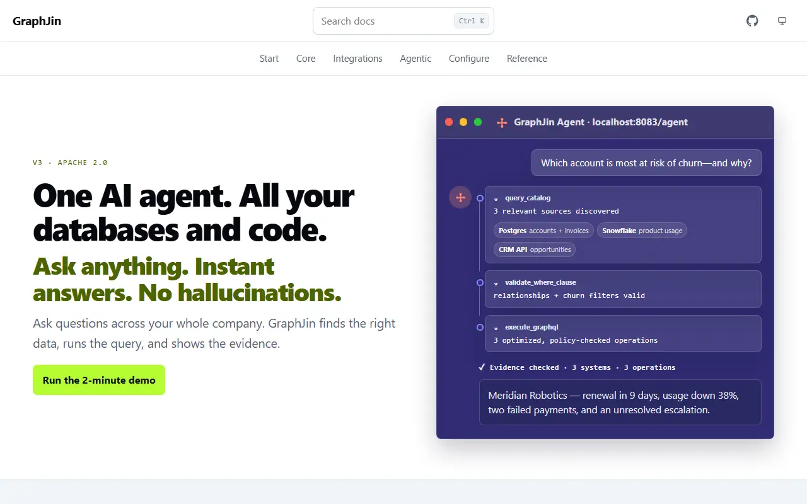Select the Snowflake product usage chip
This screenshot has height=504, width=807.
[x=642, y=231]
